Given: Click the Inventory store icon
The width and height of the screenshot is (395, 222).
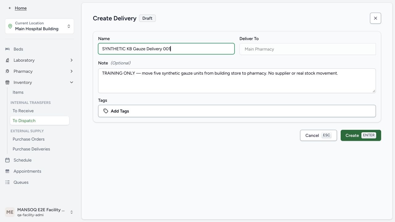Looking at the screenshot, I should (x=7, y=82).
